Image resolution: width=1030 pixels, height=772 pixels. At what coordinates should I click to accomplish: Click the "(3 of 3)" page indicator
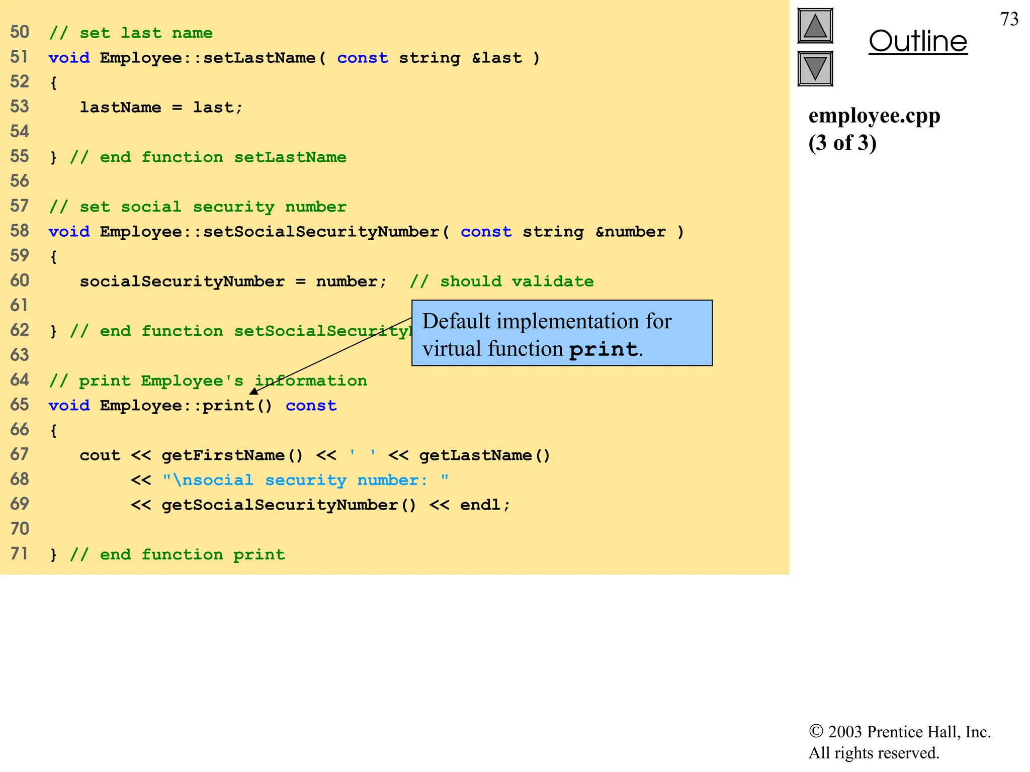point(842,143)
